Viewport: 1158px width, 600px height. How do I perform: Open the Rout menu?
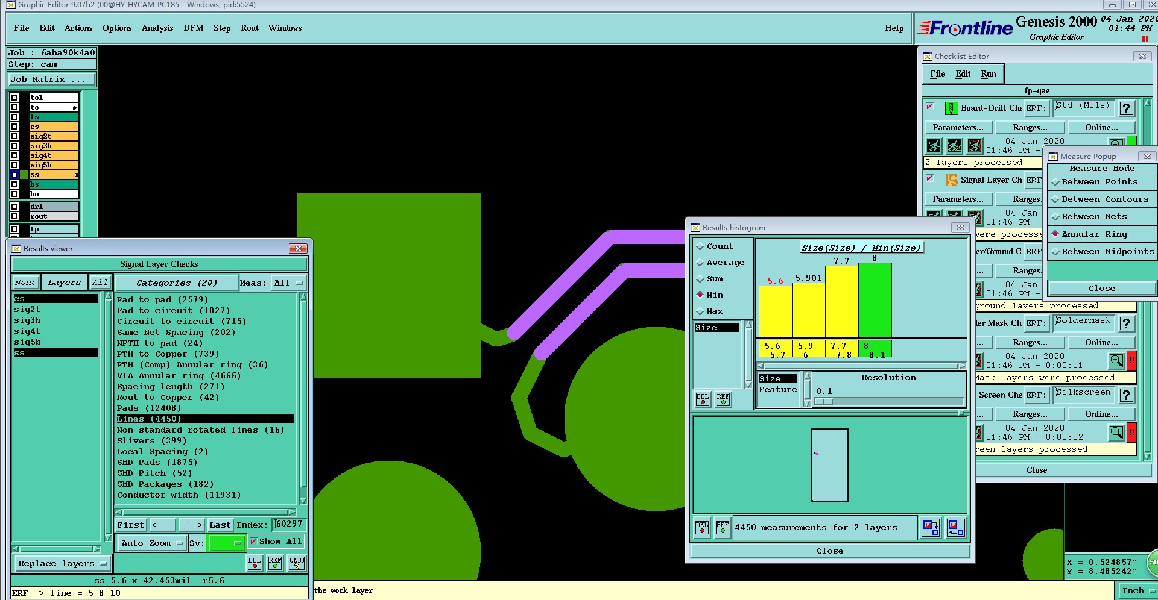[250, 28]
